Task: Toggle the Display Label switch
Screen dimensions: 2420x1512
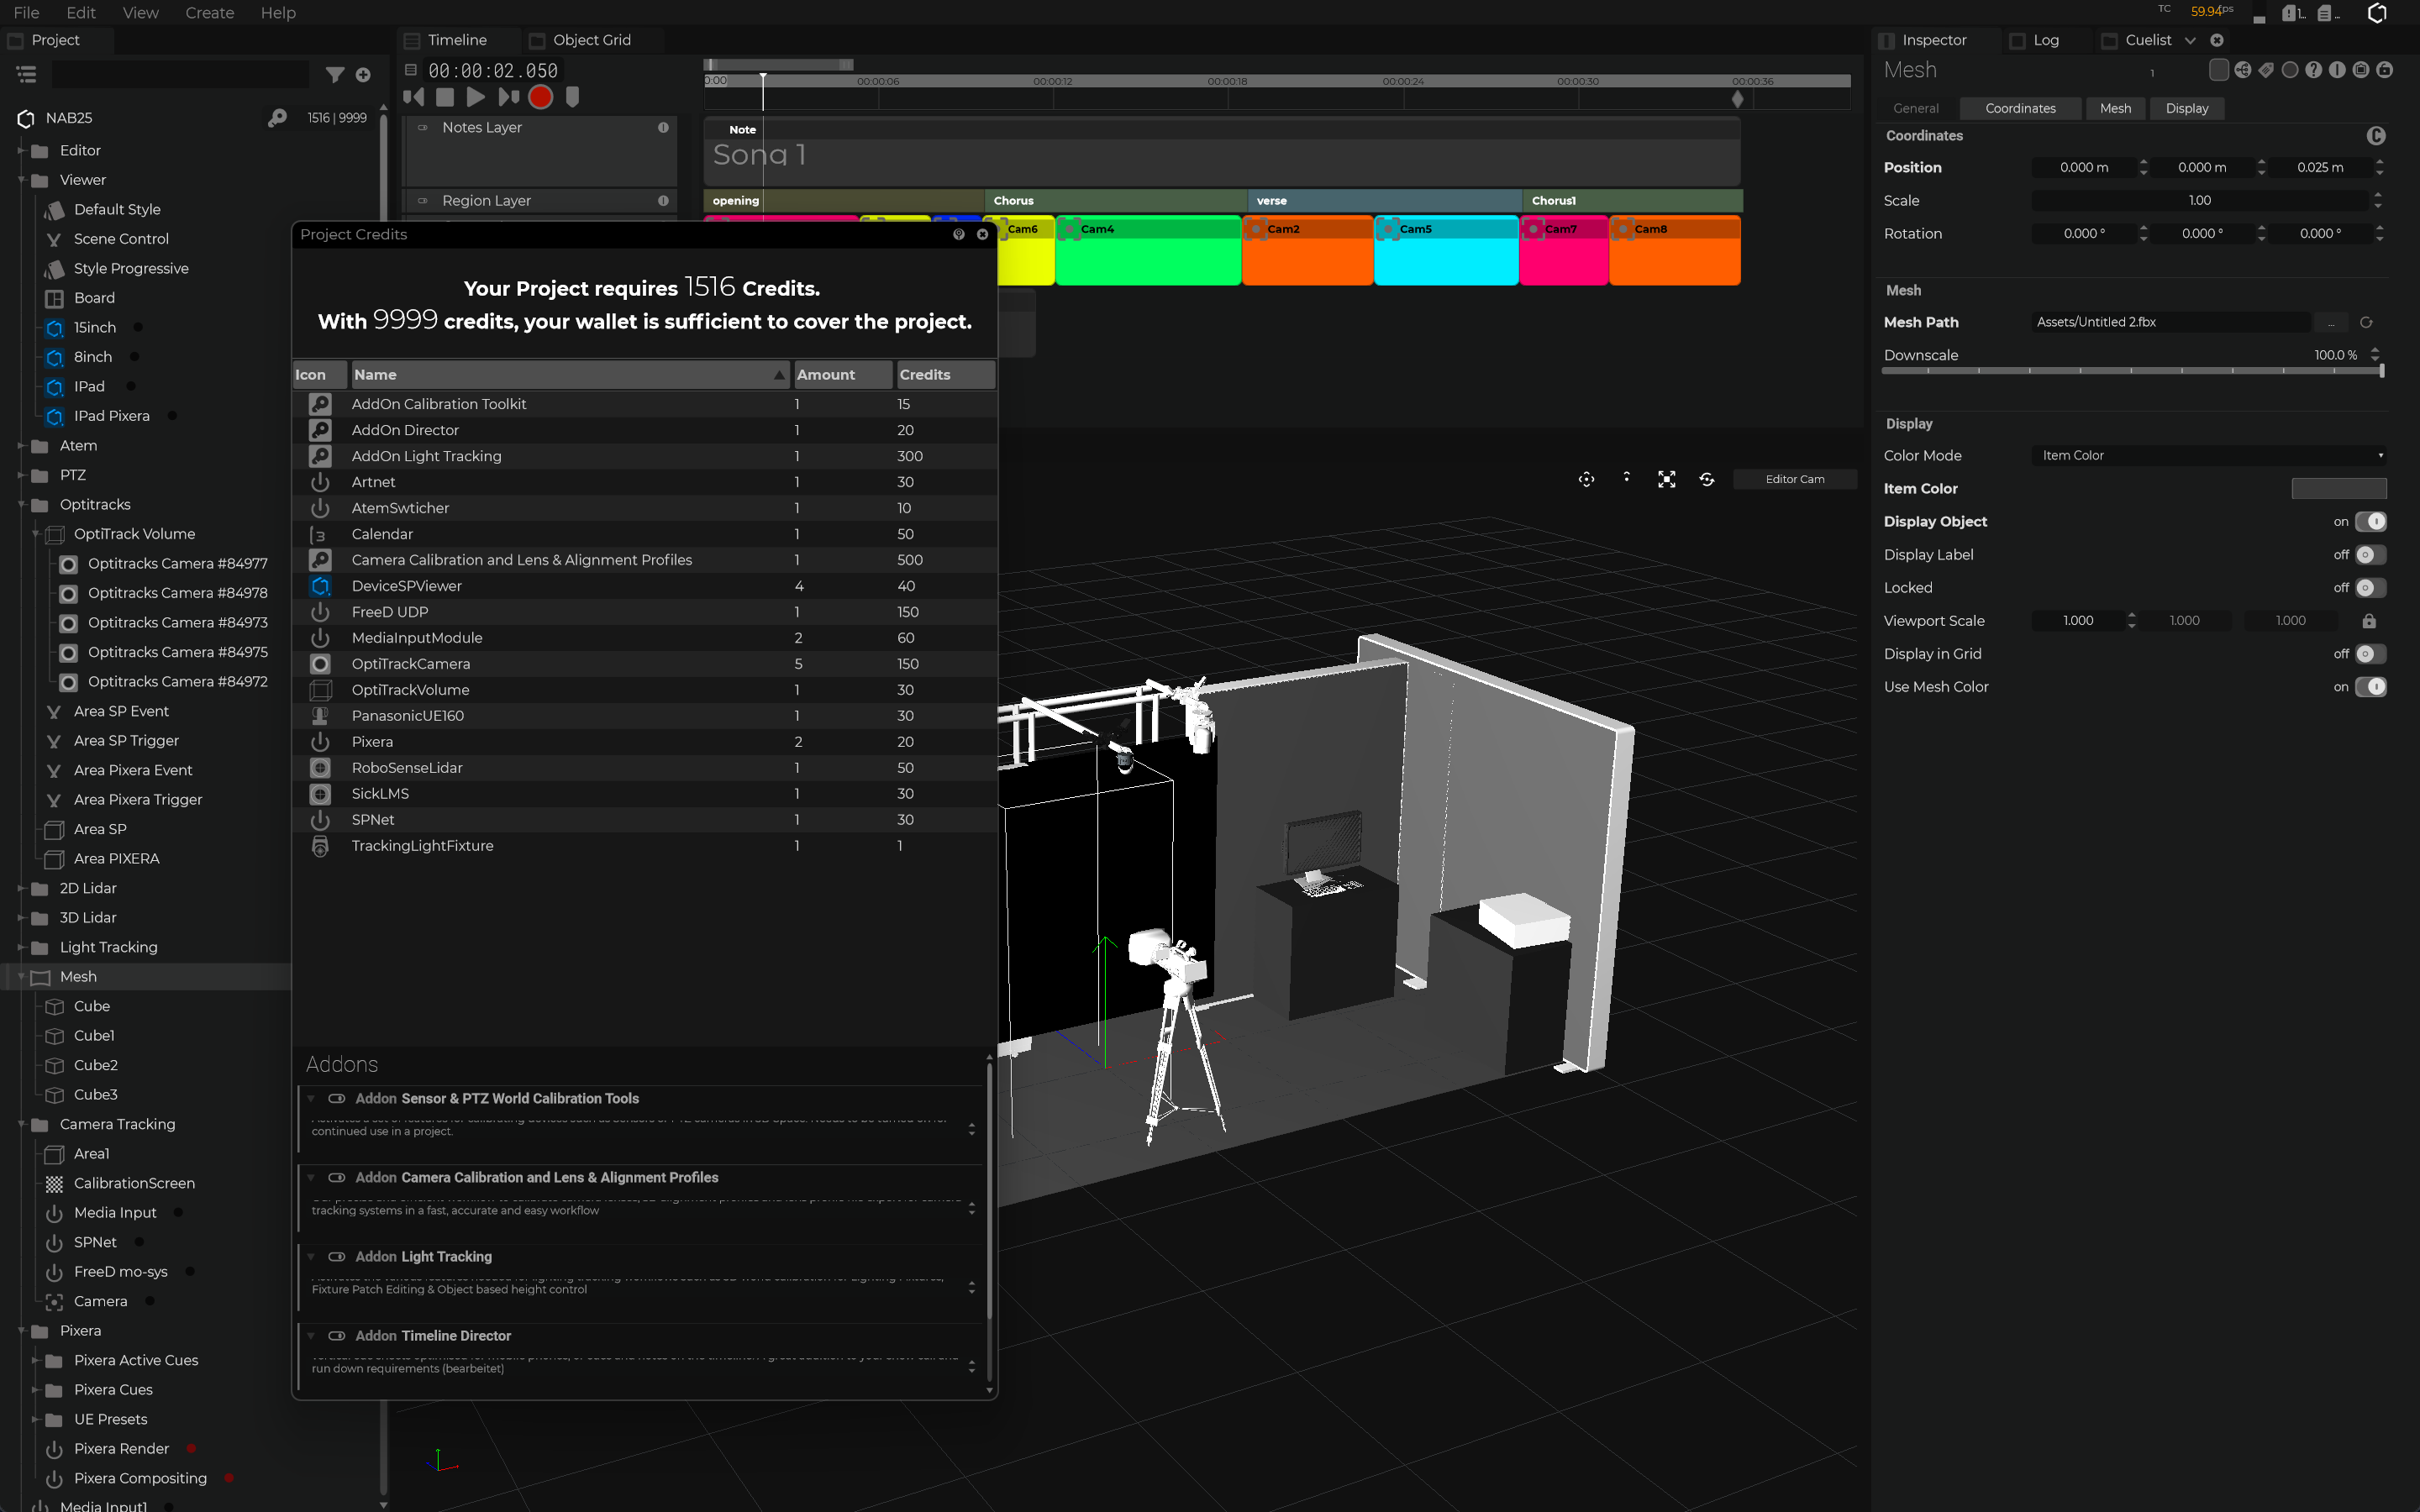Action: tap(2370, 555)
